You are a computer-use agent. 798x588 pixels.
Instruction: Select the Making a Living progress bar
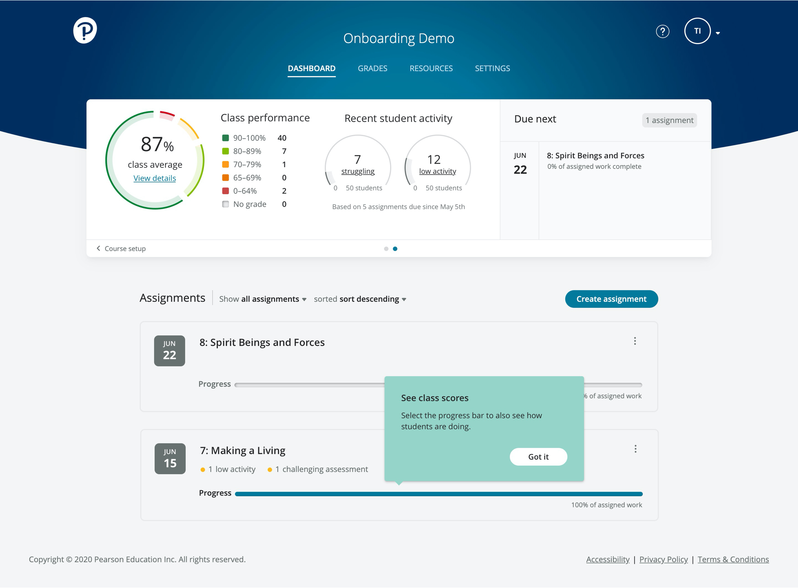[x=439, y=494]
